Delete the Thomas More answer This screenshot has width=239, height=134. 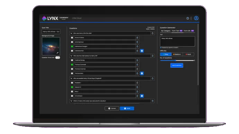click(137, 73)
